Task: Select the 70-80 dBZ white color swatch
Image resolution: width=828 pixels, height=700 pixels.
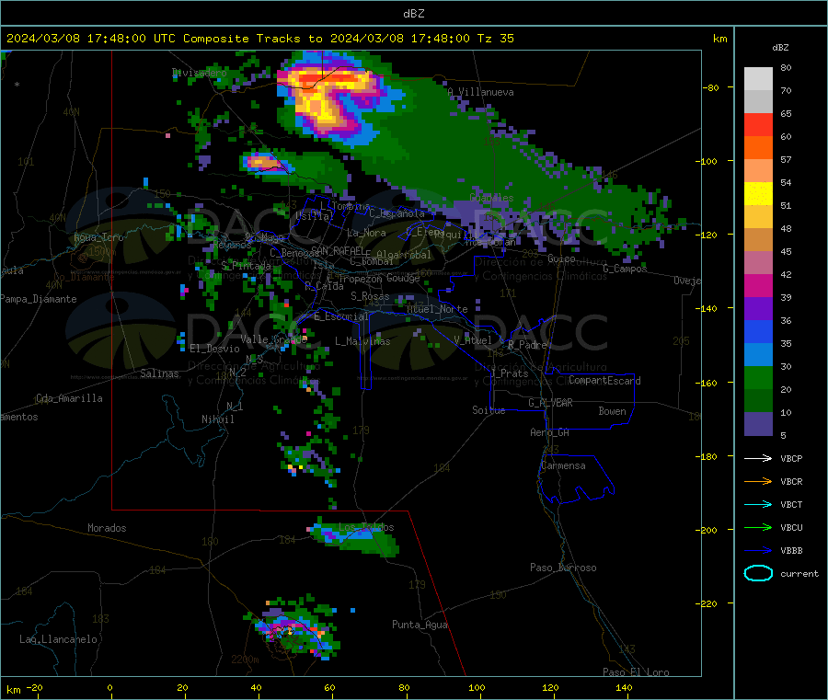Action: tap(758, 79)
